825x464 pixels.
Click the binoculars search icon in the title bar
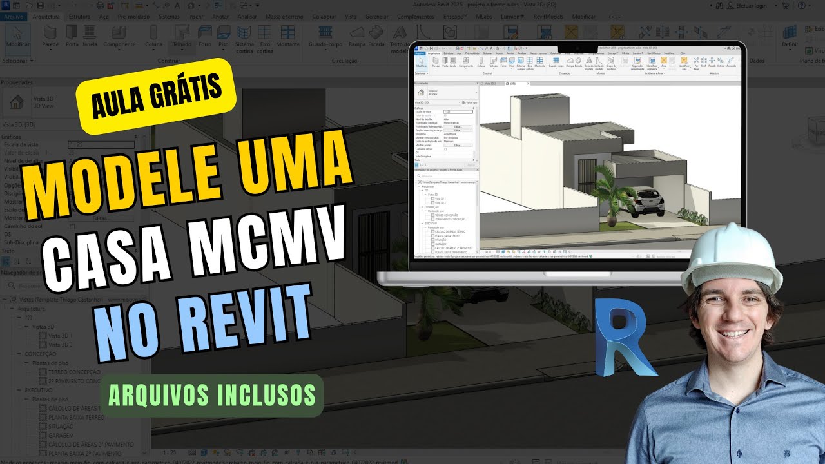click(719, 6)
